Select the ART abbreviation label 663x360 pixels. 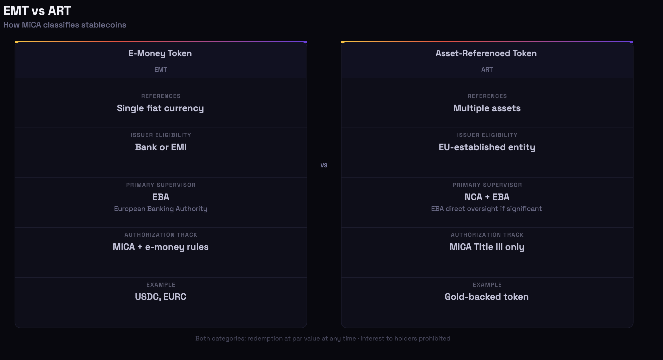coord(487,69)
